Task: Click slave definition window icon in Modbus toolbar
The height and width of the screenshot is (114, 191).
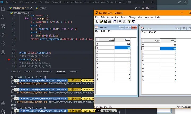Action: pyautogui.click(x=115, y=21)
